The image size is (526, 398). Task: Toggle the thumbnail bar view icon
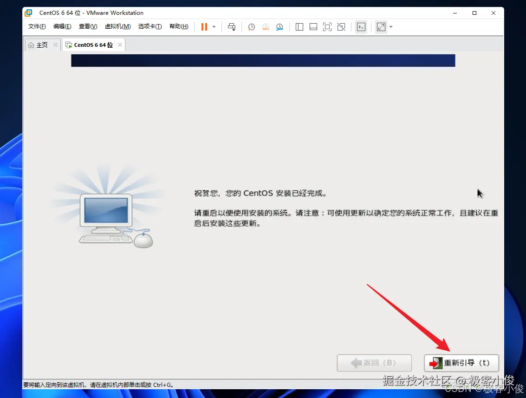click(313, 27)
